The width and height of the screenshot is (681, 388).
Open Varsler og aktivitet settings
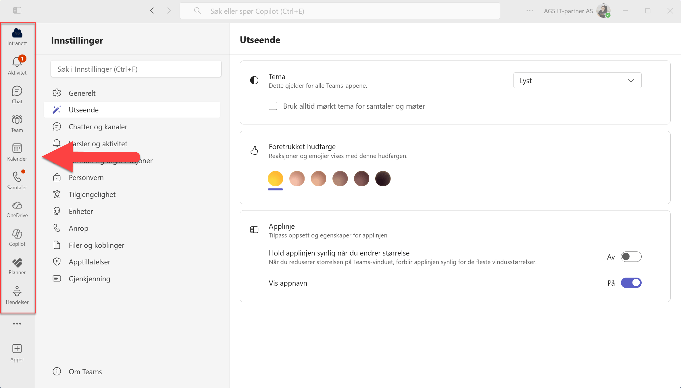(132, 144)
